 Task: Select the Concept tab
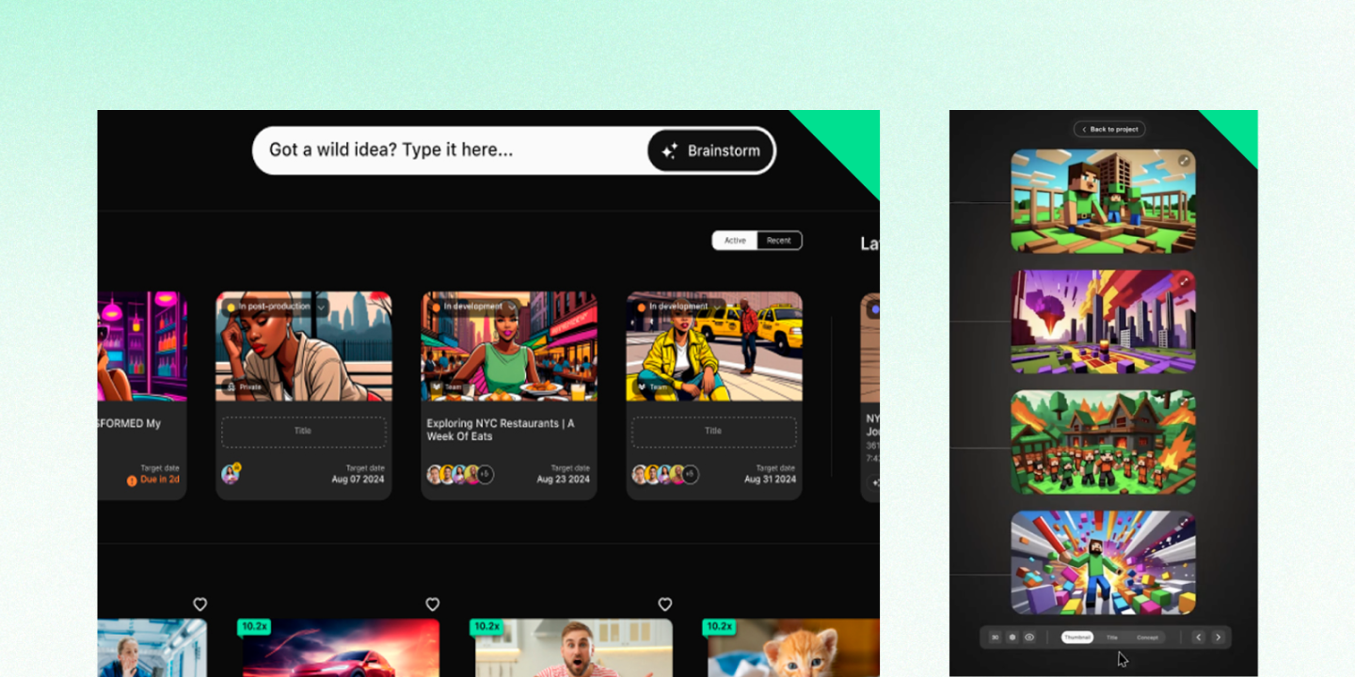coord(1147,638)
